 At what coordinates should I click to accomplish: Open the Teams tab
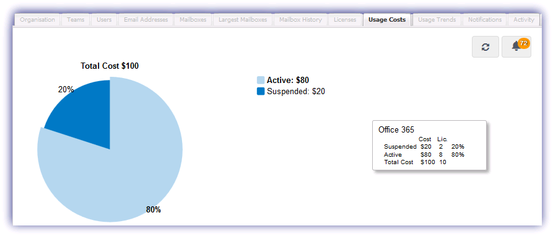76,20
